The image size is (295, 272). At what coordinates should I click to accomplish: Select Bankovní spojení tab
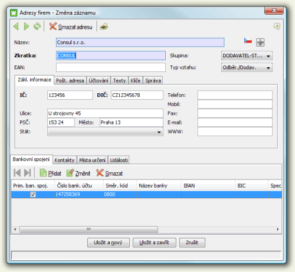coord(31,159)
